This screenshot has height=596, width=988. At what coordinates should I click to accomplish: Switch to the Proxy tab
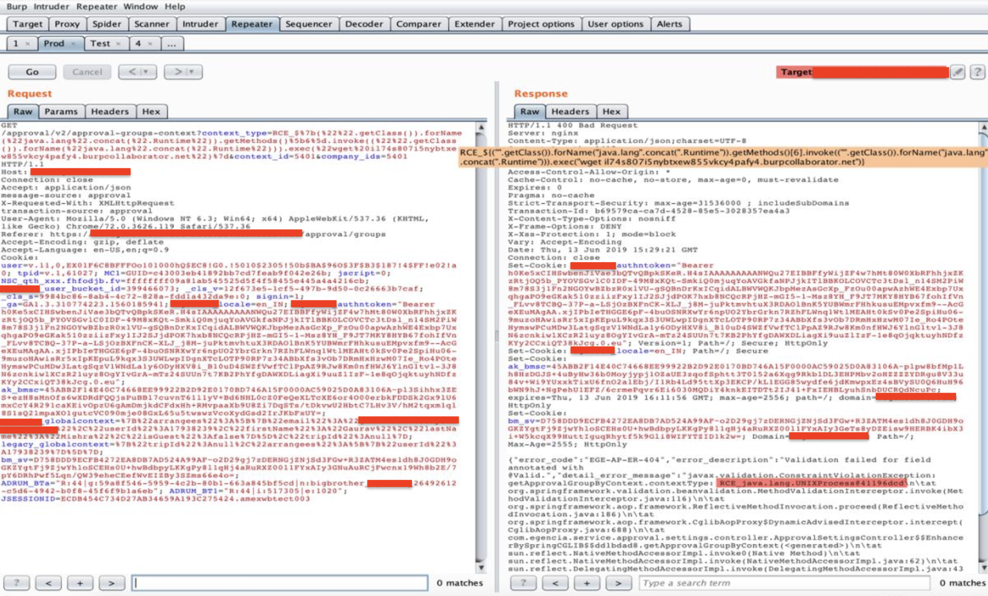point(67,24)
